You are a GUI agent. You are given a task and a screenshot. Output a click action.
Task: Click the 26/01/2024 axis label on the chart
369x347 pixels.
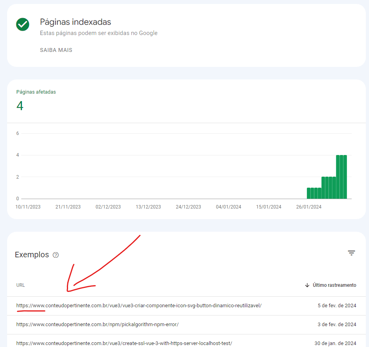pos(308,207)
